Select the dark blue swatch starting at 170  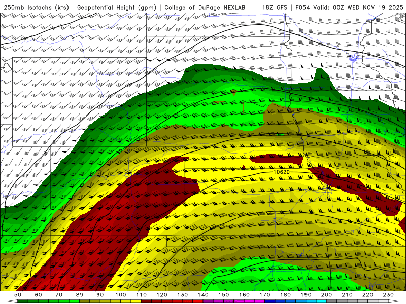pyautogui.click(x=270, y=301)
